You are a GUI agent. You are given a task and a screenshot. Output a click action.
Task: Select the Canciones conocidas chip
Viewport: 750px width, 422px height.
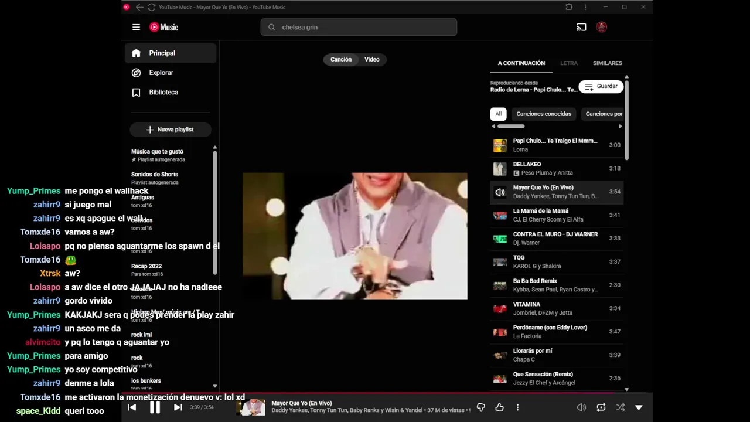click(544, 114)
